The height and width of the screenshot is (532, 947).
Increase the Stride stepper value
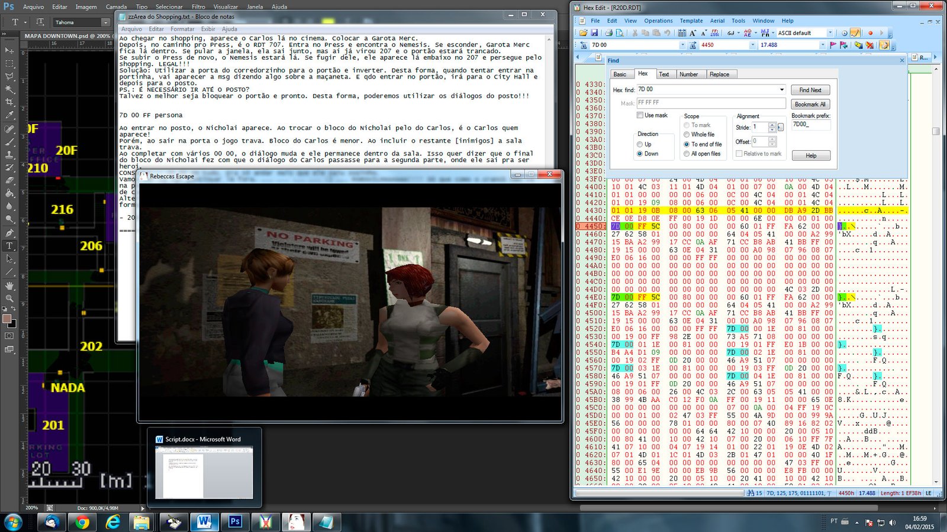(x=772, y=125)
